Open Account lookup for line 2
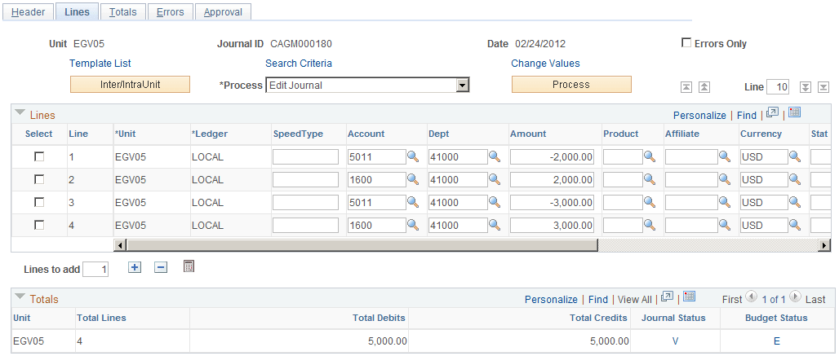Image resolution: width=839 pixels, height=356 pixels. coord(413,179)
